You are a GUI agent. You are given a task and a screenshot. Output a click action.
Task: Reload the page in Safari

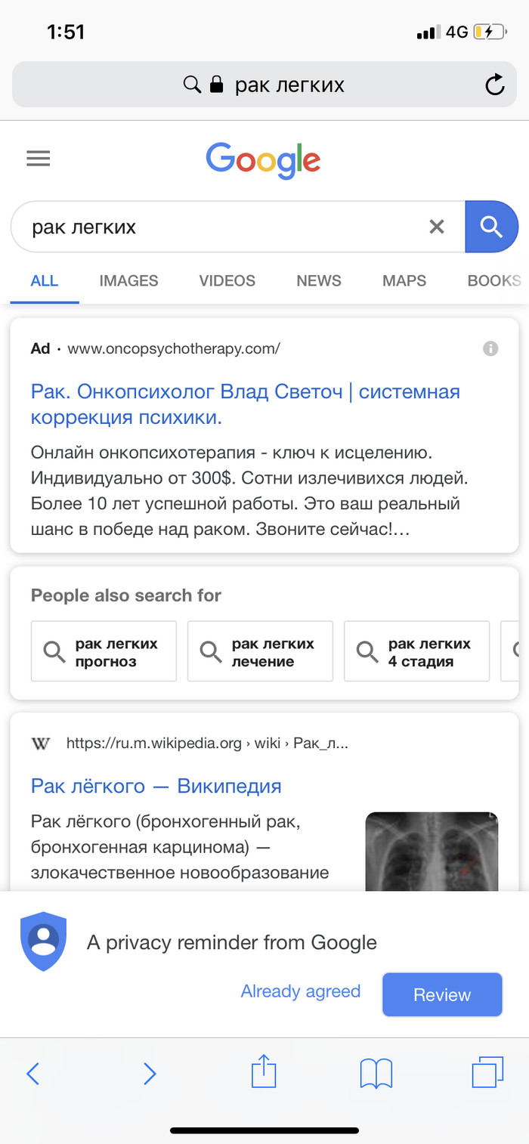coord(495,85)
